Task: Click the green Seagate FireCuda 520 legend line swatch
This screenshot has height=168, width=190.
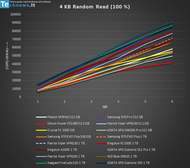Action: pos(41,163)
